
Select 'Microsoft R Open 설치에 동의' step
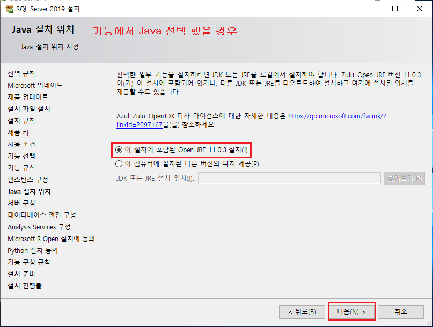52,239
